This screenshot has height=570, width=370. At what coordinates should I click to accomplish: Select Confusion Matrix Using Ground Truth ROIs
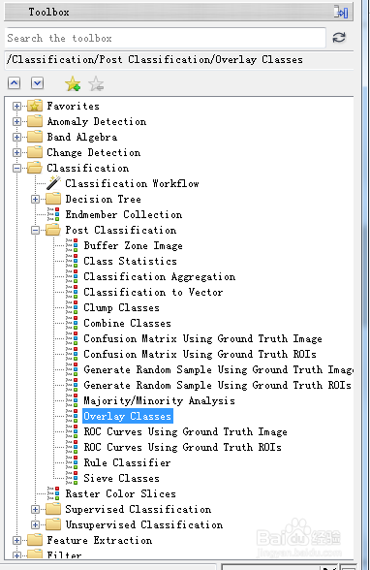[200, 354]
